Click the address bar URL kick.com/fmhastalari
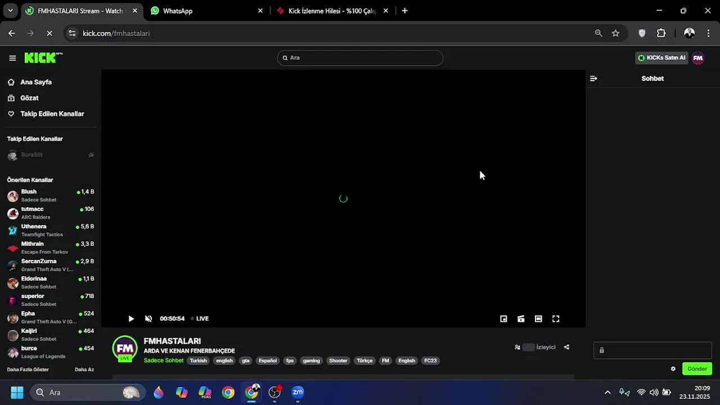This screenshot has width=720, height=405. click(x=116, y=33)
